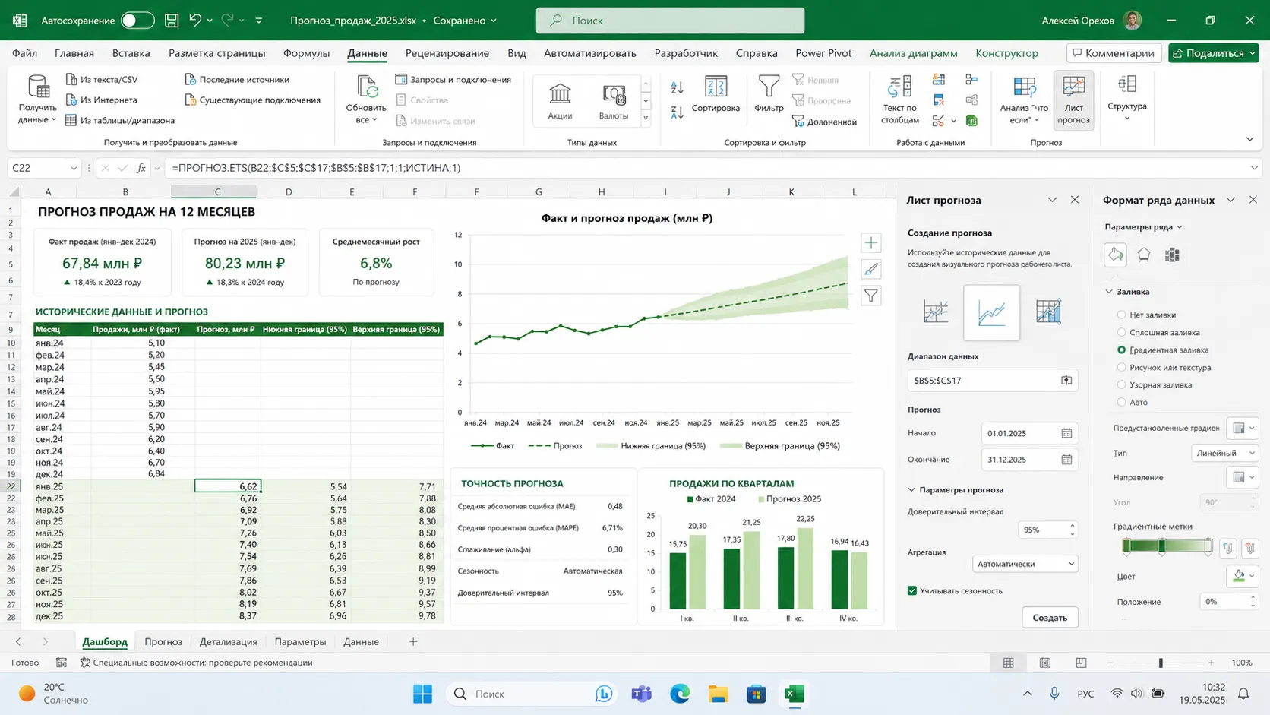Select the Акции data type
Screen dimensions: 1270x715
560,100
